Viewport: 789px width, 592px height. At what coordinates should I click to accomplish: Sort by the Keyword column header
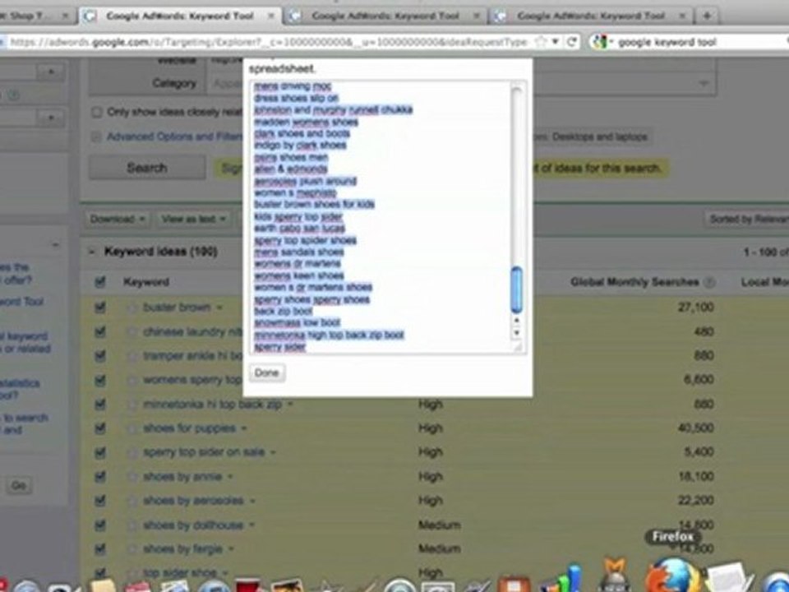click(x=146, y=282)
